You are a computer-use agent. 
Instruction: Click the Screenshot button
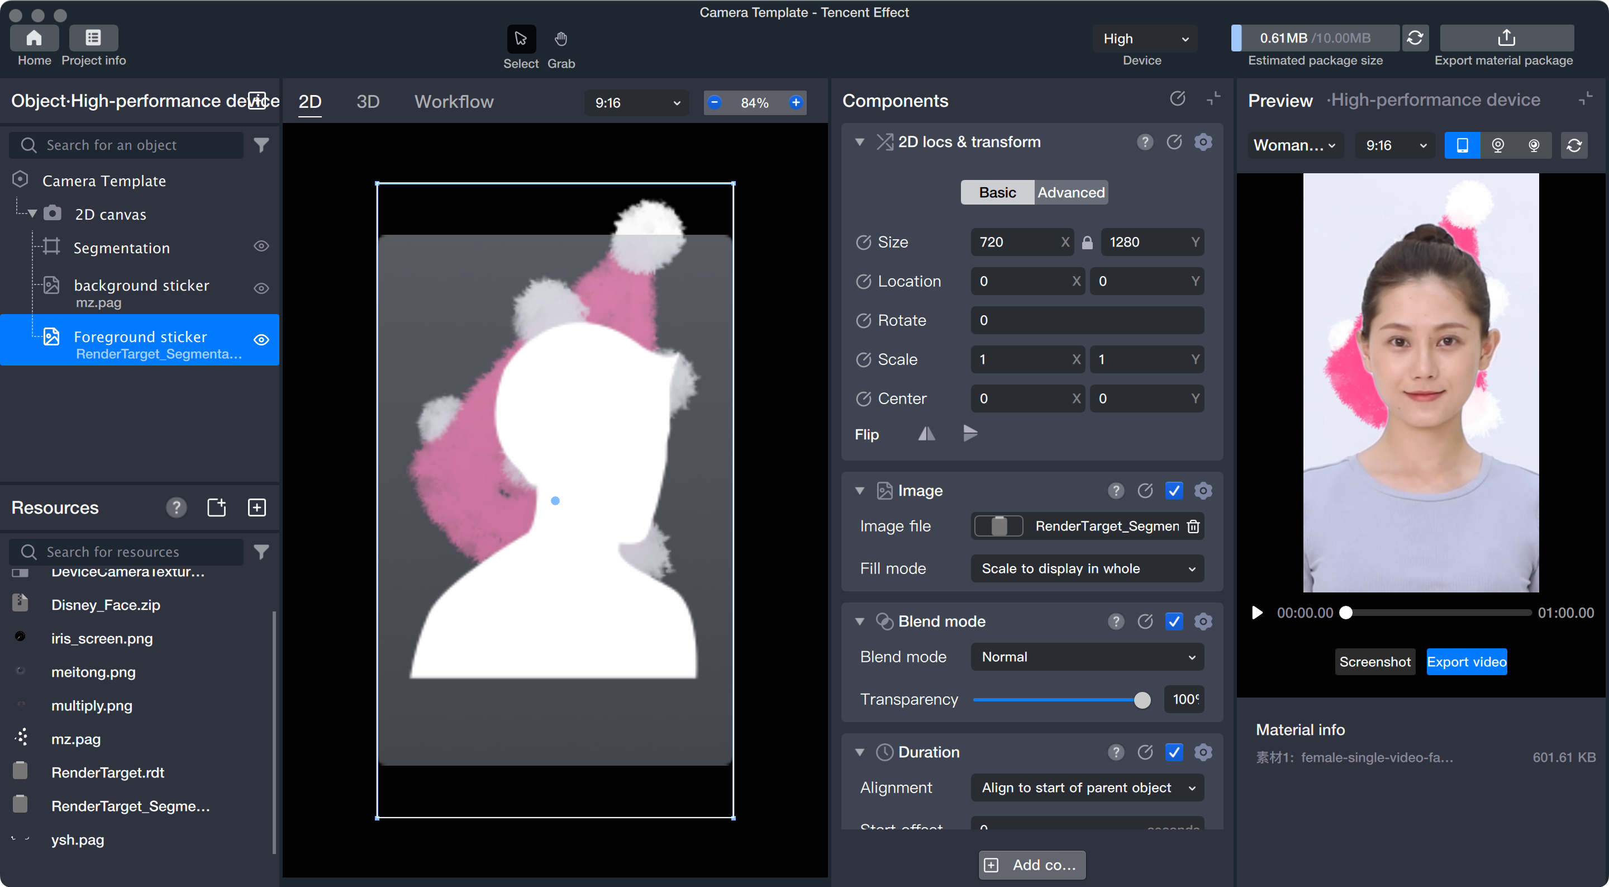pos(1374,662)
